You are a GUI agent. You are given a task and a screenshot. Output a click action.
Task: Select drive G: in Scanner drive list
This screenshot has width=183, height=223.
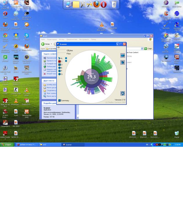pyautogui.click(x=60, y=74)
